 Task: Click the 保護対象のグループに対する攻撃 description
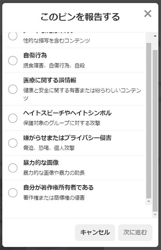click(x=62, y=123)
